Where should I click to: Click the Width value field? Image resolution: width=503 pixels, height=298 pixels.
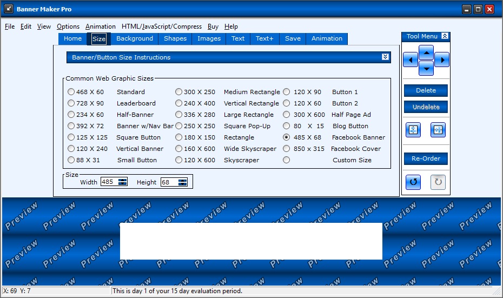[x=109, y=182]
